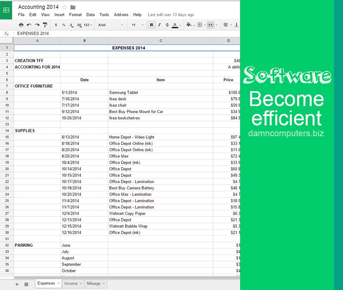Open the Insert menu

tap(59, 15)
